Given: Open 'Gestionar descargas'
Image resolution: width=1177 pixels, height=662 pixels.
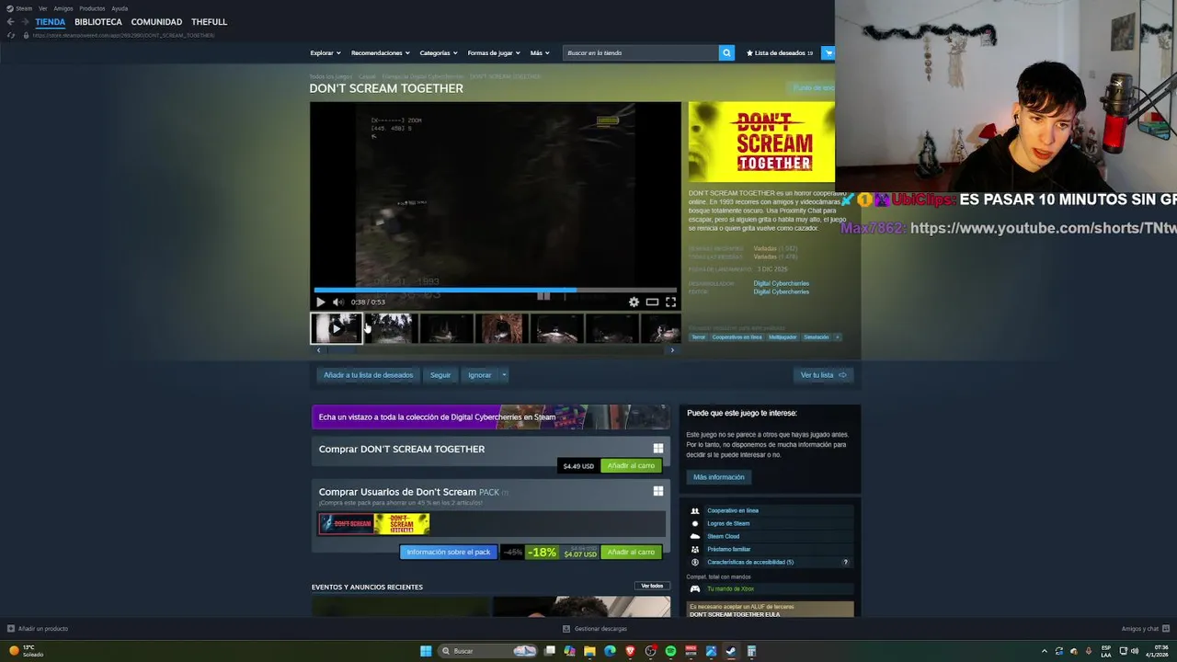Looking at the screenshot, I should coord(595,629).
